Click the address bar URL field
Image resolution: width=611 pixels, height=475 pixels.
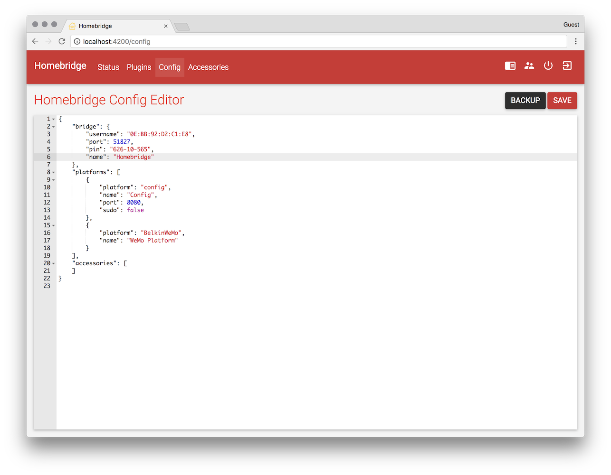point(318,41)
